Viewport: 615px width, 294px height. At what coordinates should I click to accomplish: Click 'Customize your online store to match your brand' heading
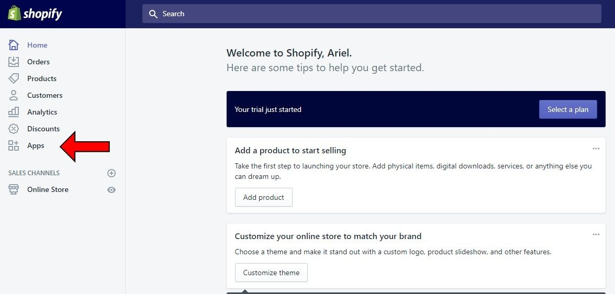pyautogui.click(x=328, y=236)
